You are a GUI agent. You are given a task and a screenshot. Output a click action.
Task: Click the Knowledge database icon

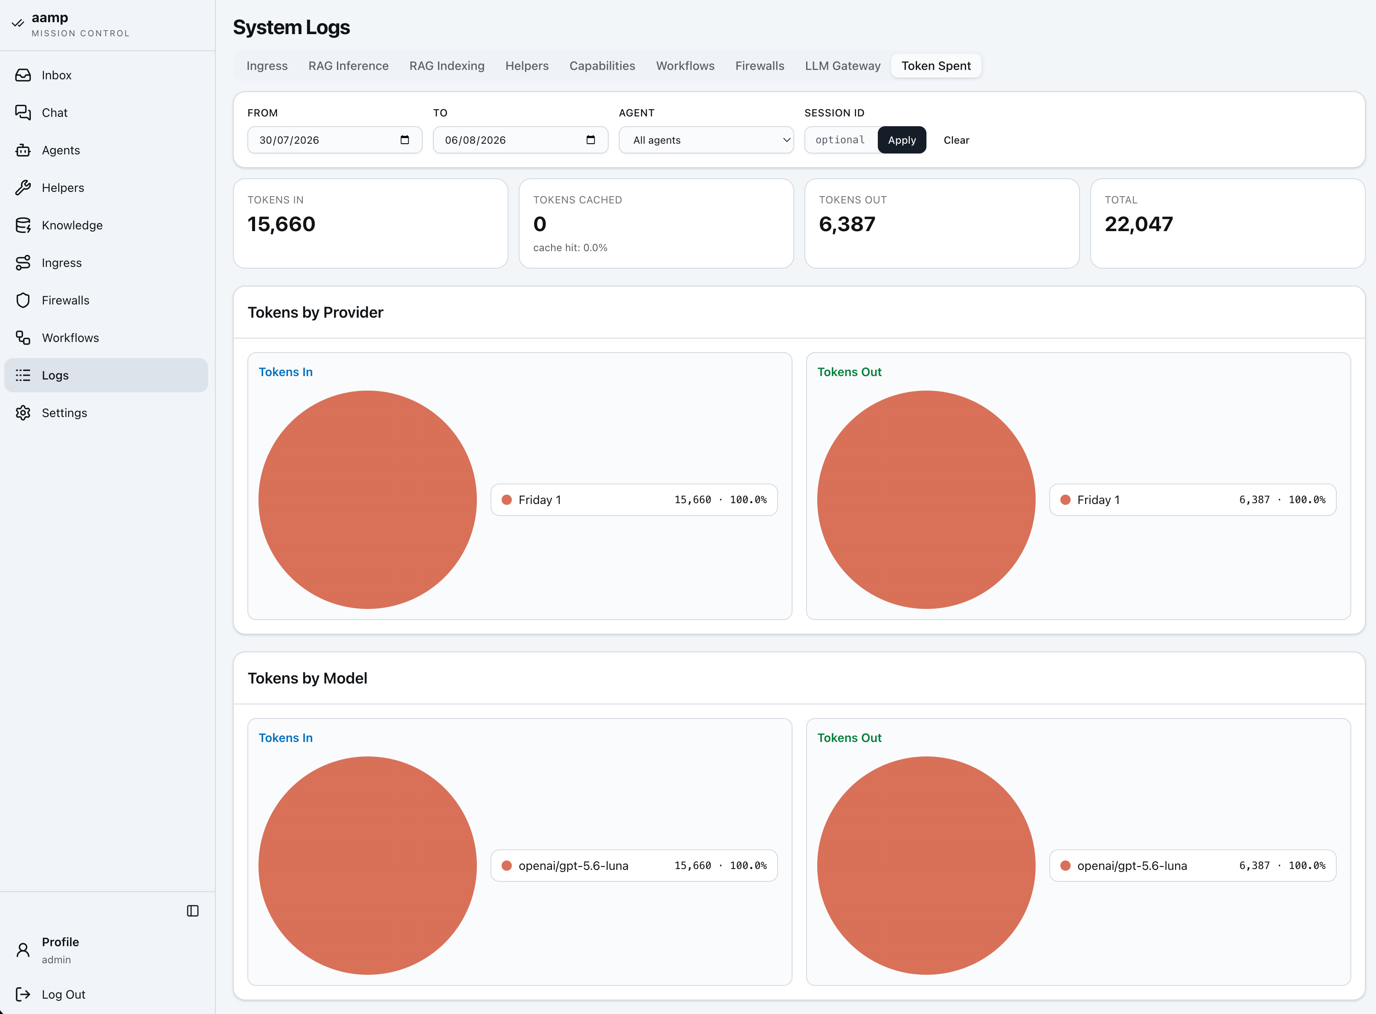pos(23,225)
